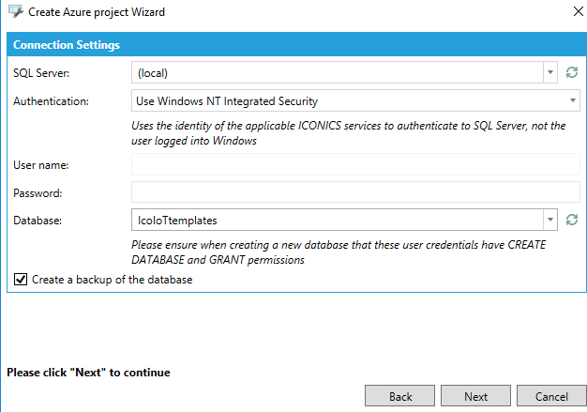This screenshot has height=412, width=587.
Task: Expand the SQL Server dropdown arrow
Action: (x=549, y=71)
